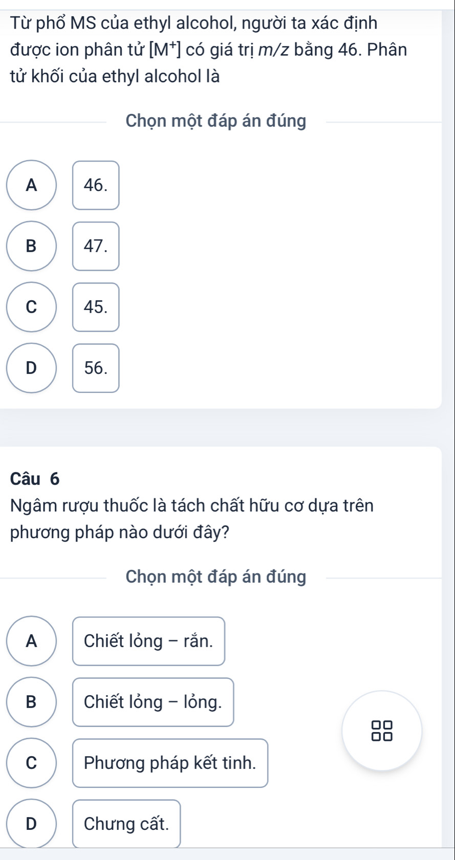Click the answer box showing 45.

96,307
